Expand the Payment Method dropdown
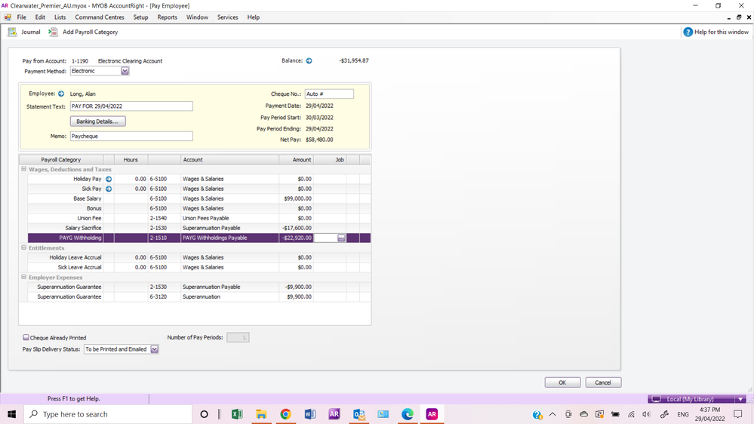Viewport: 754px width, 424px height. 125,72
